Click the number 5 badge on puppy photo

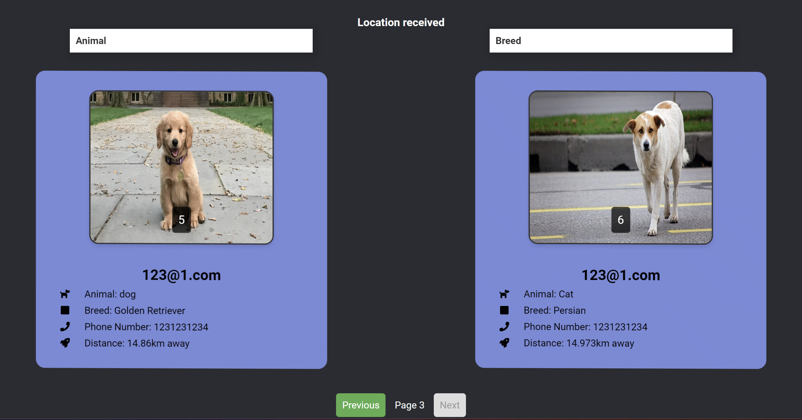pos(182,220)
